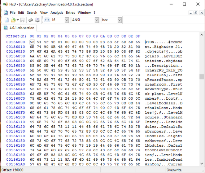The width and height of the screenshot is (205, 173).
Task: Expand the bytes per row 16 dropdown
Action: 67,20
